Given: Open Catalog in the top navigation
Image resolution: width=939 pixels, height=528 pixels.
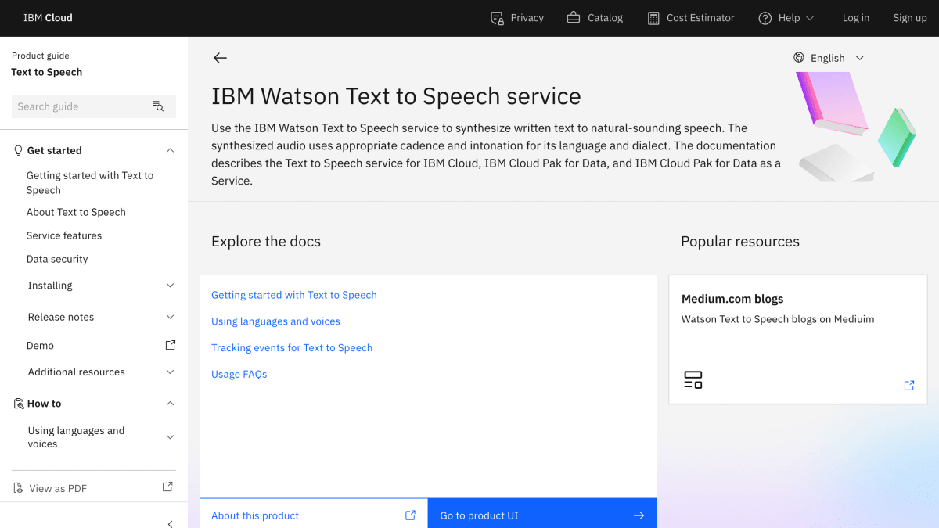Looking at the screenshot, I should click(x=595, y=18).
